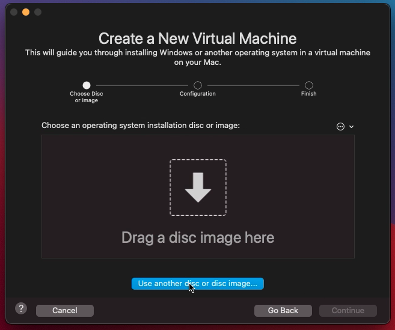Viewport: 395px width, 330px height.
Task: Go Back to the previous step
Action: pos(283,311)
